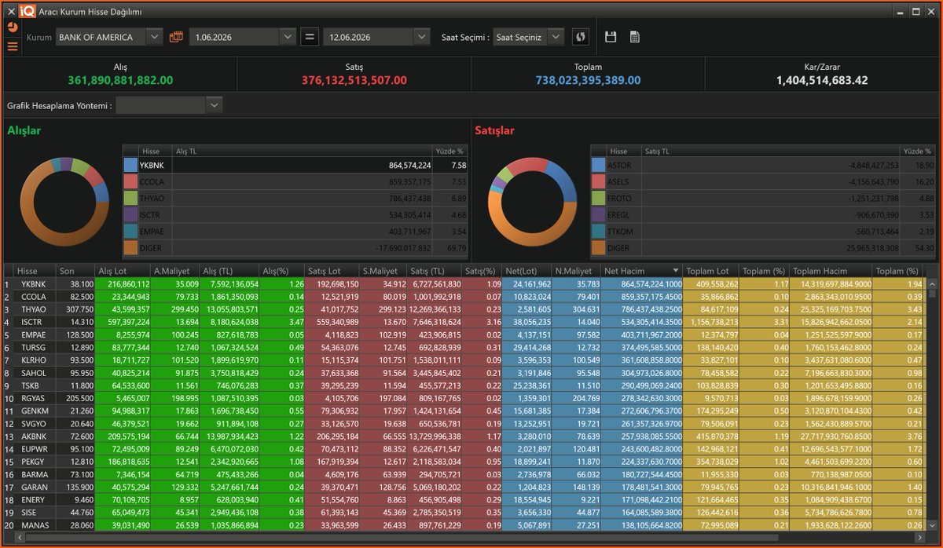Click the refresh icon next to Saat Seçimi
Viewport: 943px width, 548px height.
pos(581,37)
